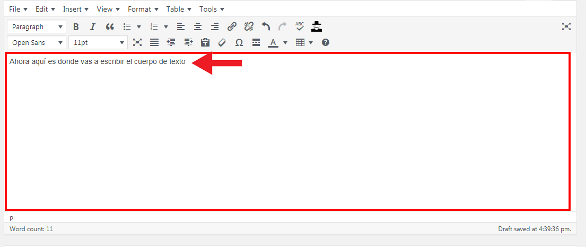
Task: Click the text color A swatch
Action: point(273,42)
